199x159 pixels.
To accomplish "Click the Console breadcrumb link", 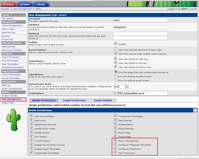I will click(x=5, y=9).
